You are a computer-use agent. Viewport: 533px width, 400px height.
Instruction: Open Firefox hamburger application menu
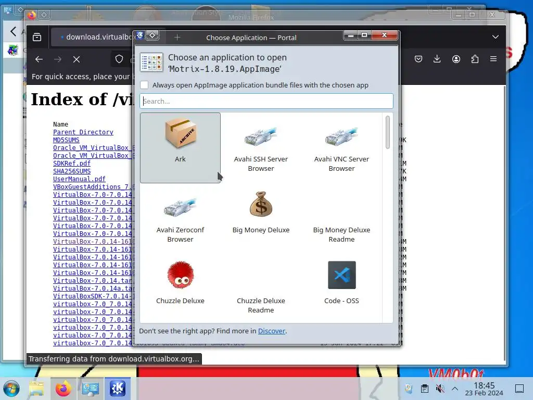pos(493,59)
